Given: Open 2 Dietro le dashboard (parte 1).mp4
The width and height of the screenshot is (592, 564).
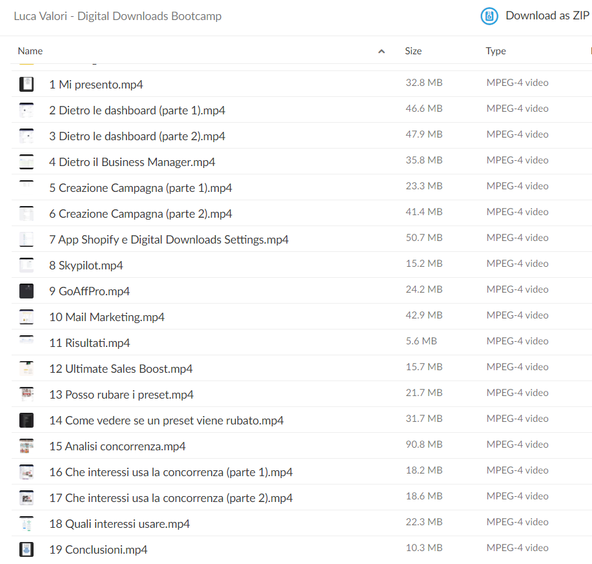Looking at the screenshot, I should tap(137, 110).
